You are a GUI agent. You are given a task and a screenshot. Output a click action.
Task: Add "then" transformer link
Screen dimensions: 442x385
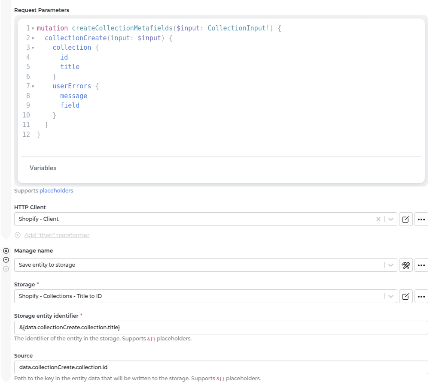57,235
